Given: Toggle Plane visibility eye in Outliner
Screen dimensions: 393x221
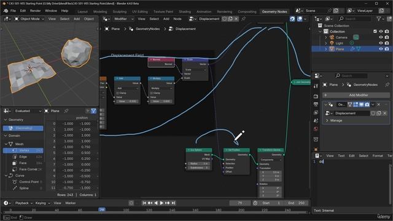Looking at the screenshot, I should [x=381, y=49].
